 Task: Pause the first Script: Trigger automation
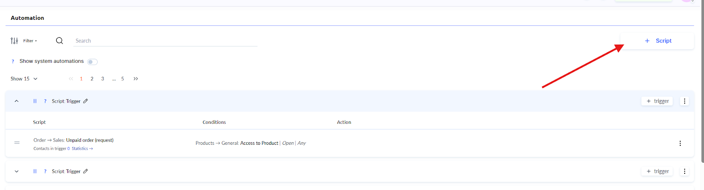click(x=35, y=101)
